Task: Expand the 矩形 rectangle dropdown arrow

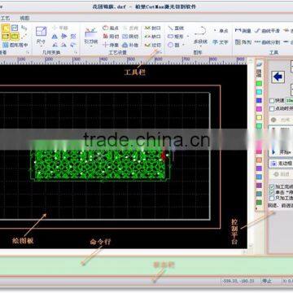Action: [188, 37]
